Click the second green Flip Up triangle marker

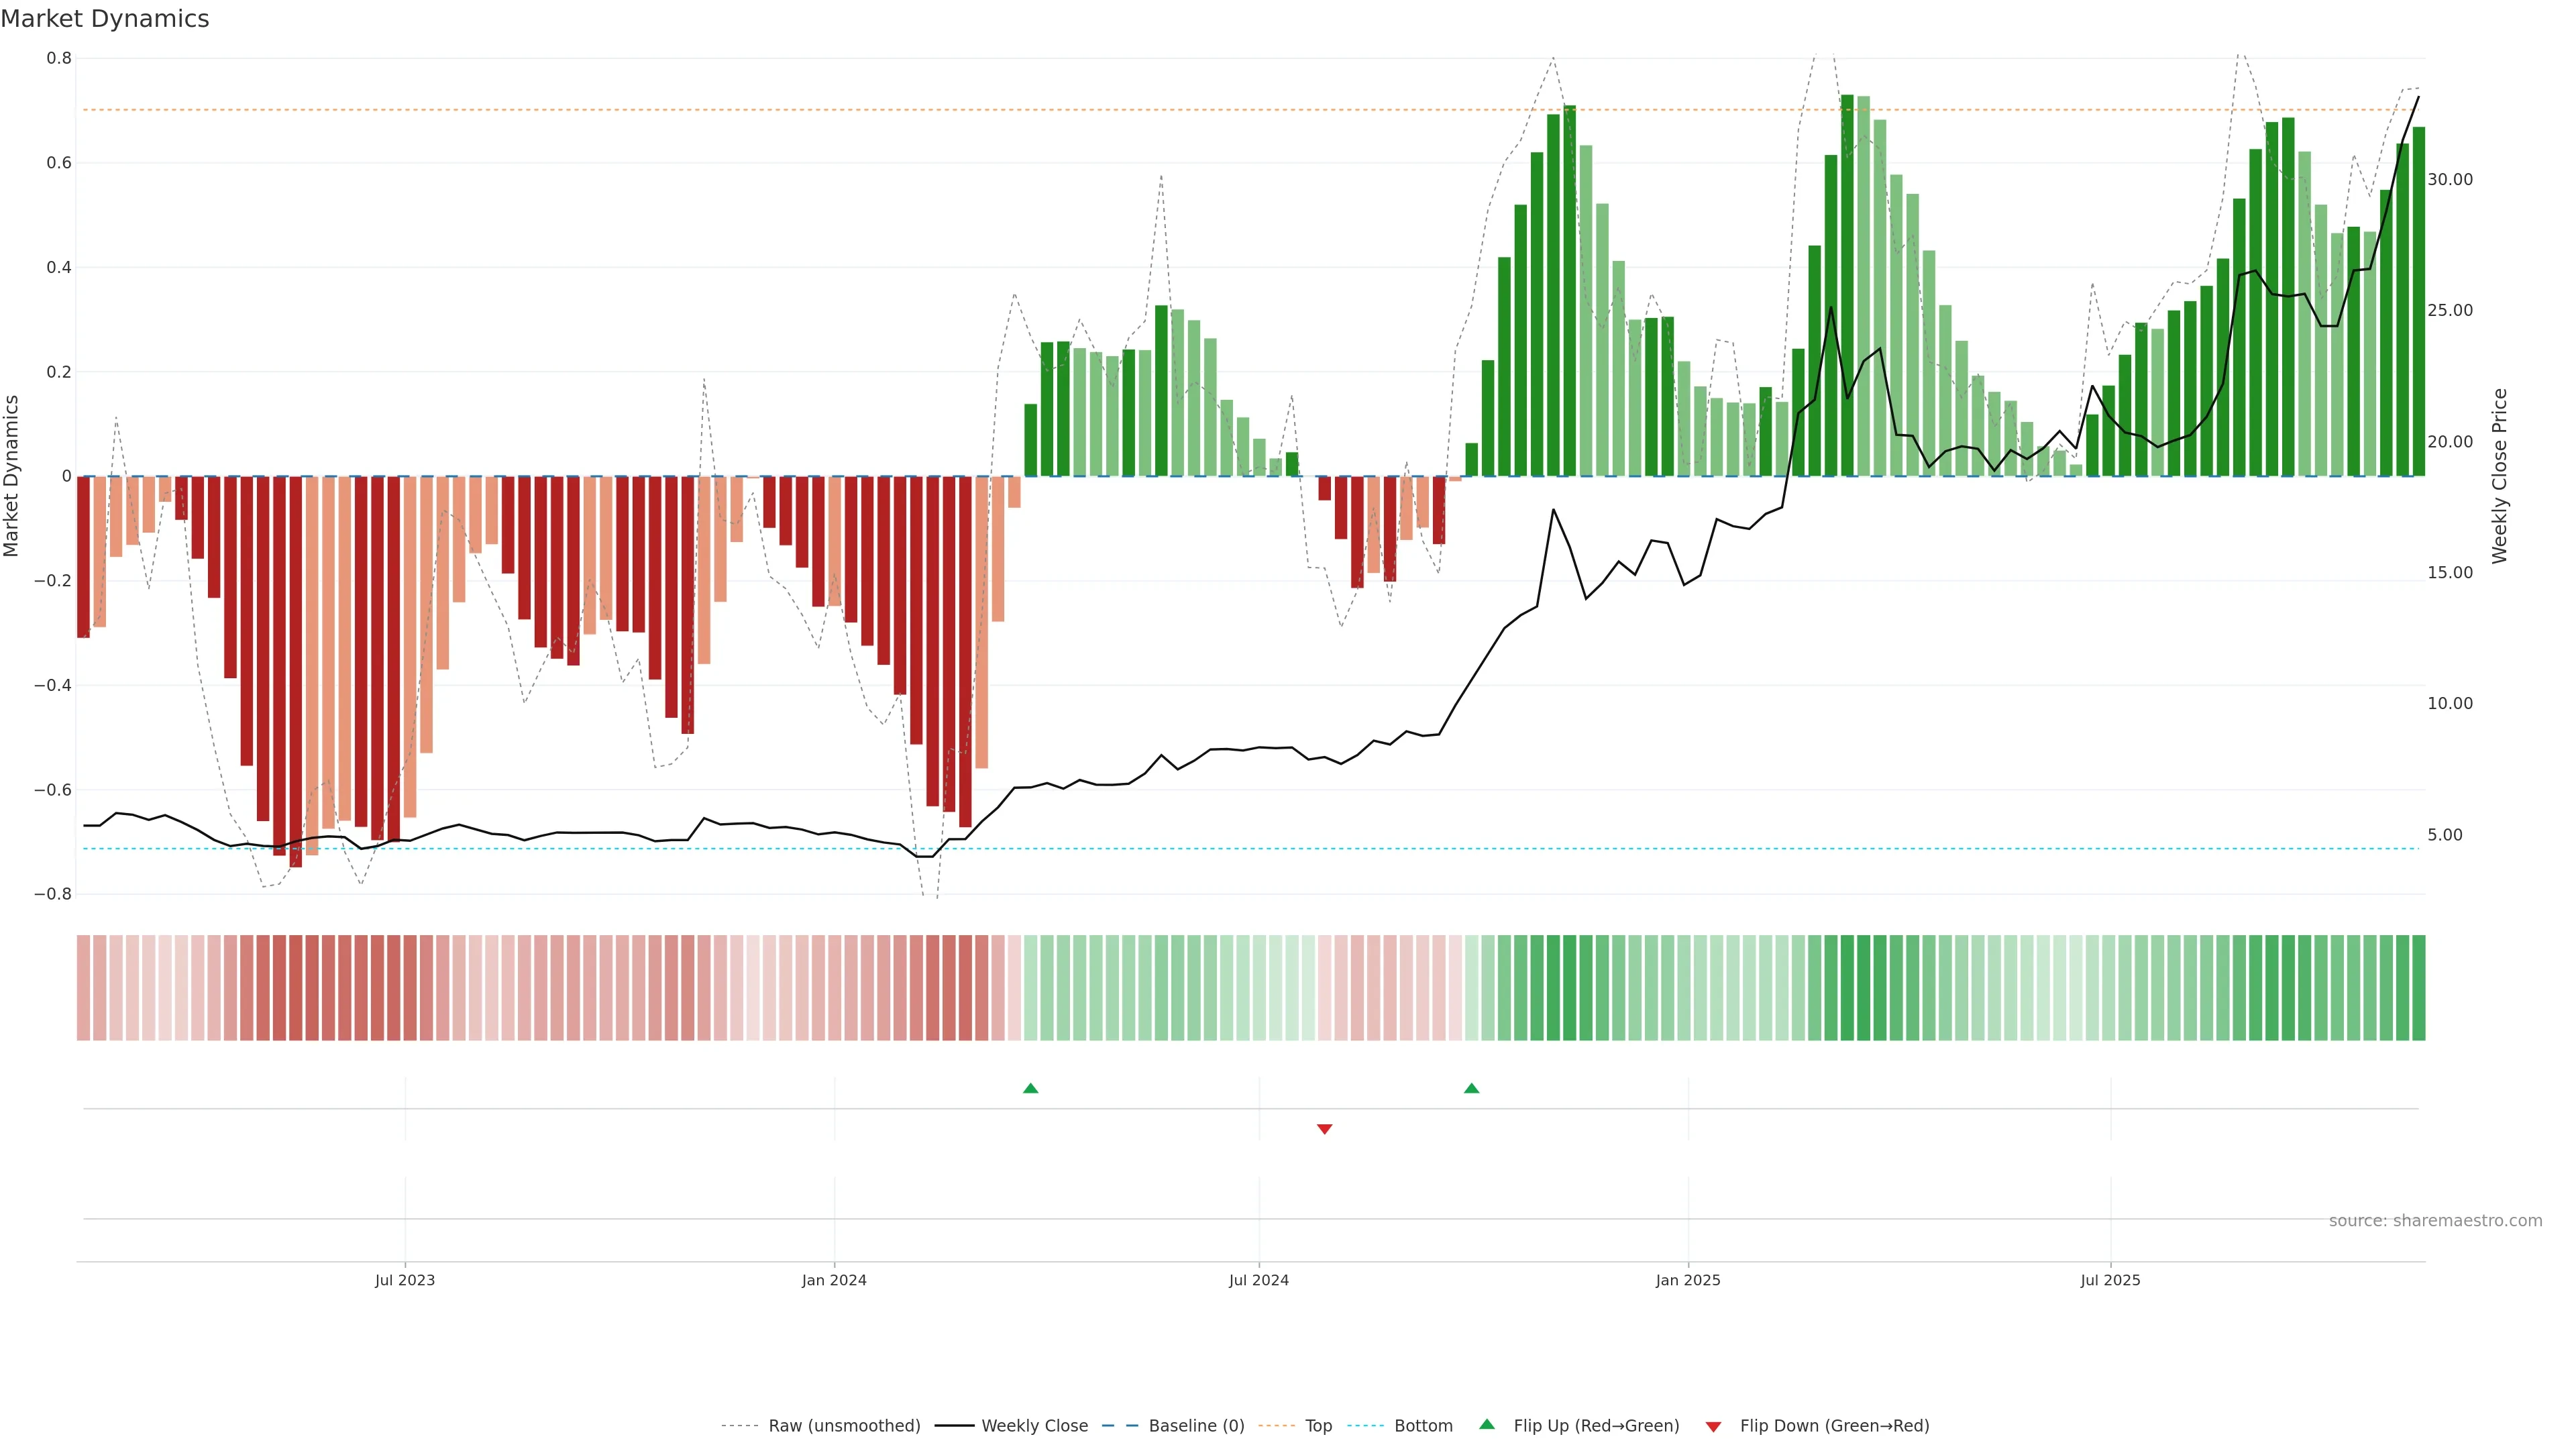point(1471,1088)
